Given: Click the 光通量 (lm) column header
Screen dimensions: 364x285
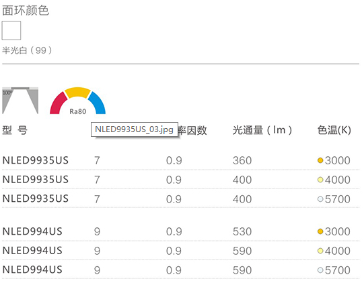Looking at the screenshot, I should point(262,130).
